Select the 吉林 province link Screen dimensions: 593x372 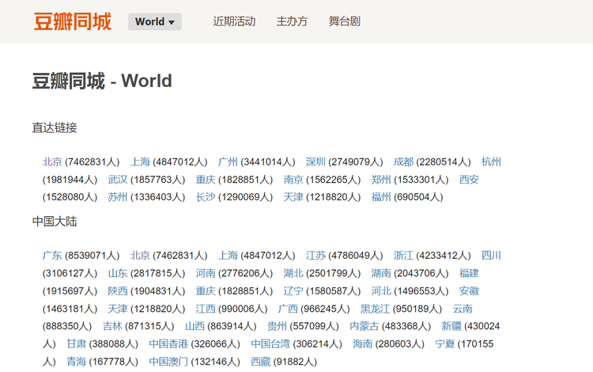click(x=112, y=326)
